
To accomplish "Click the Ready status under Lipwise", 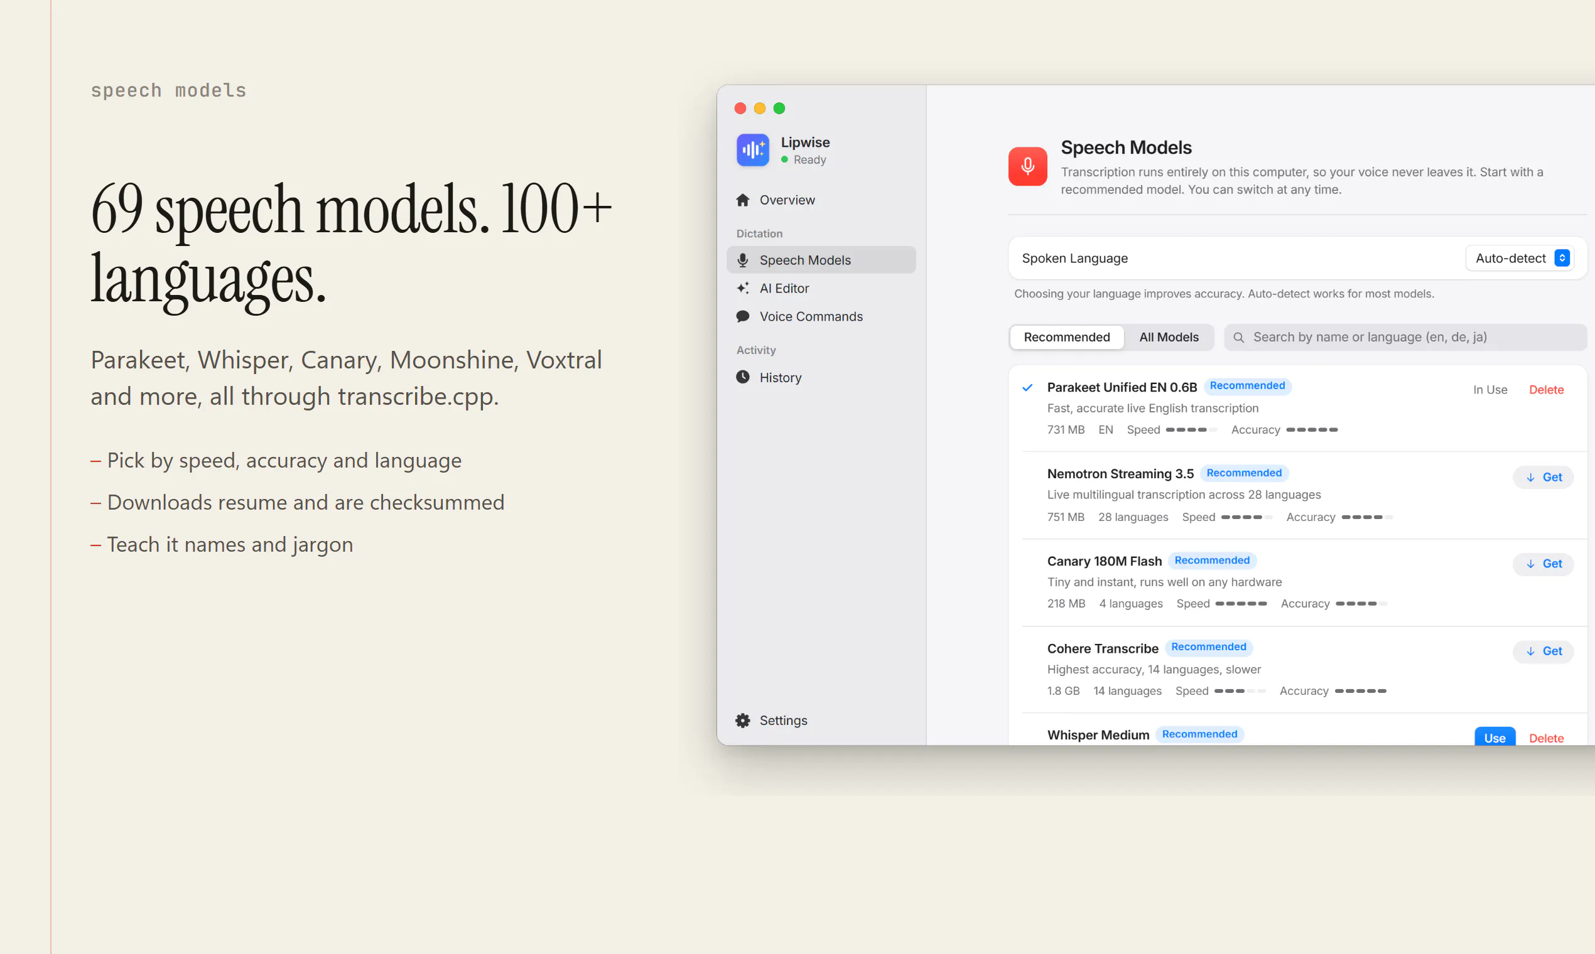I will click(x=803, y=159).
